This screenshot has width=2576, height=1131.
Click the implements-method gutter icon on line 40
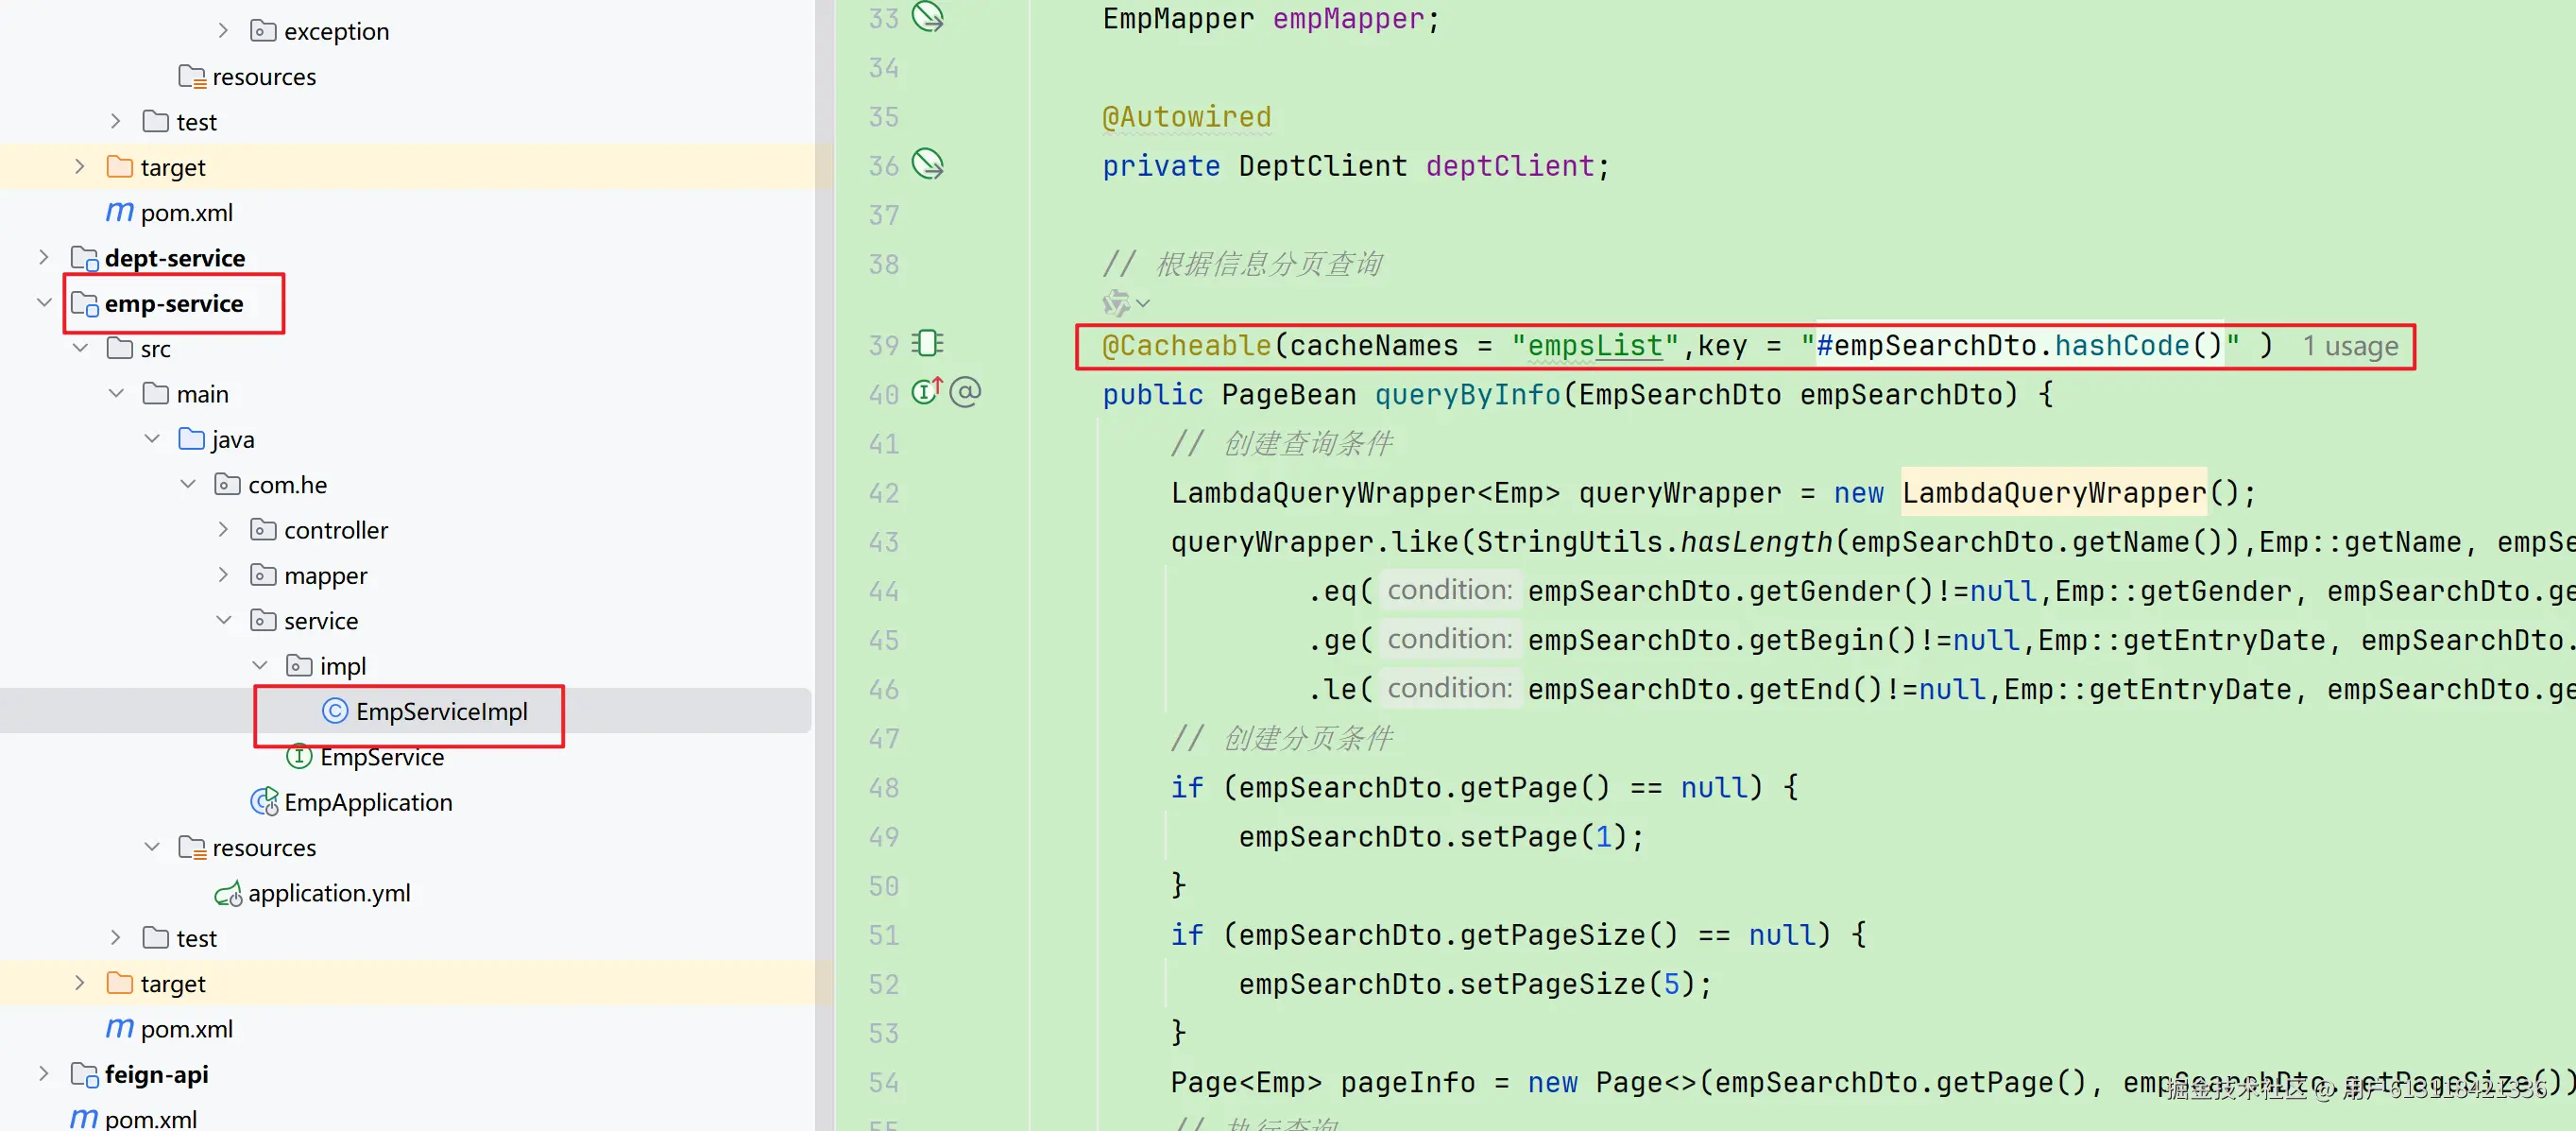pyautogui.click(x=926, y=392)
